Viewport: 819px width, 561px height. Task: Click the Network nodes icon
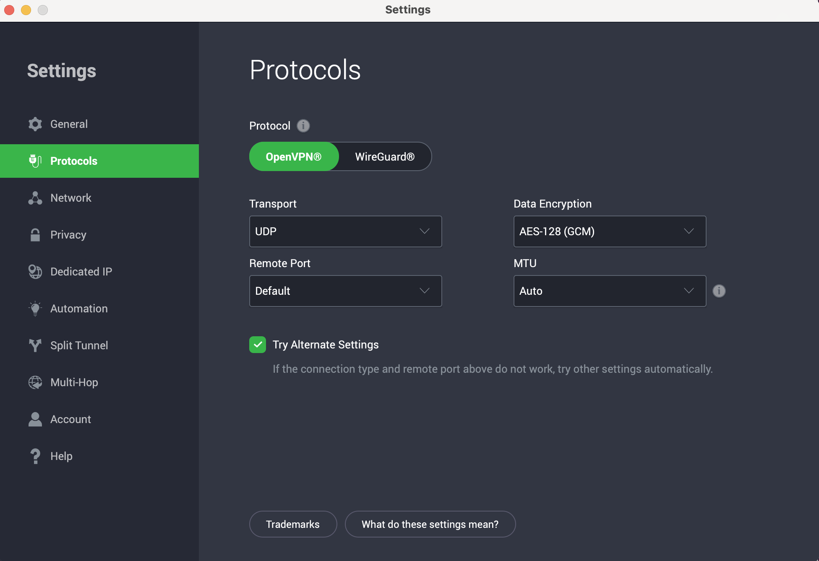(x=35, y=197)
